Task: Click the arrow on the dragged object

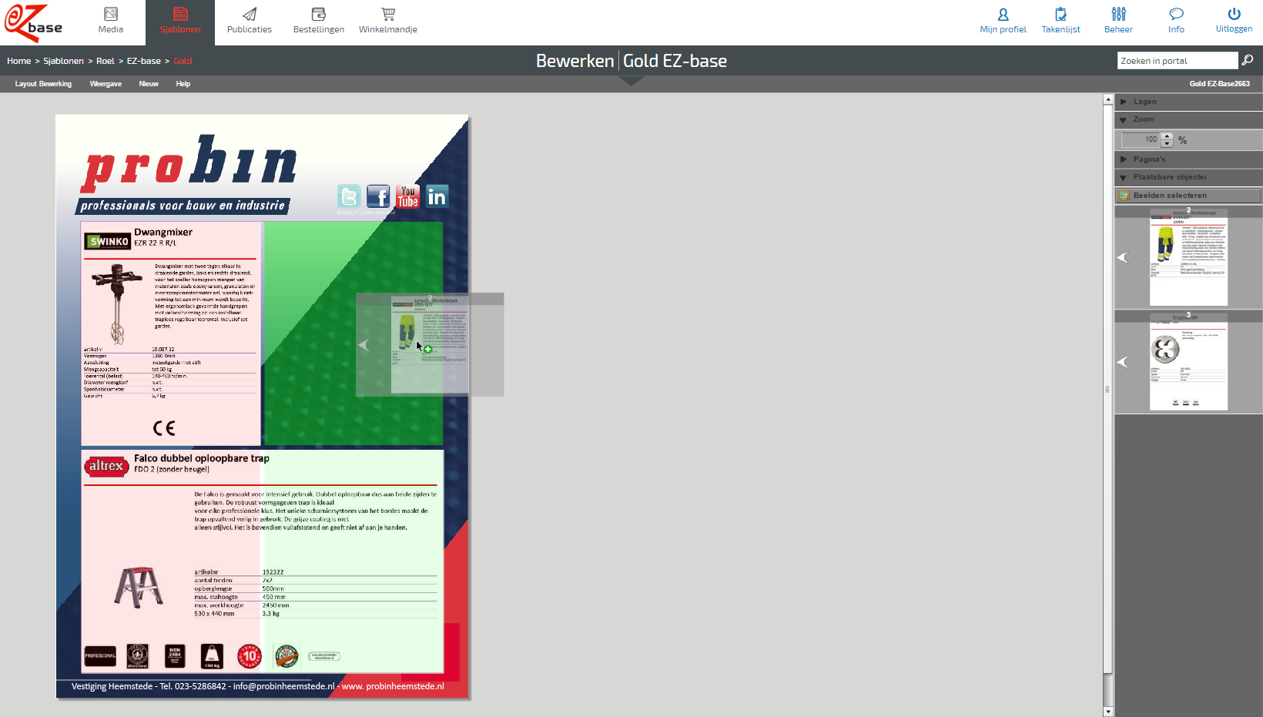Action: pos(363,345)
